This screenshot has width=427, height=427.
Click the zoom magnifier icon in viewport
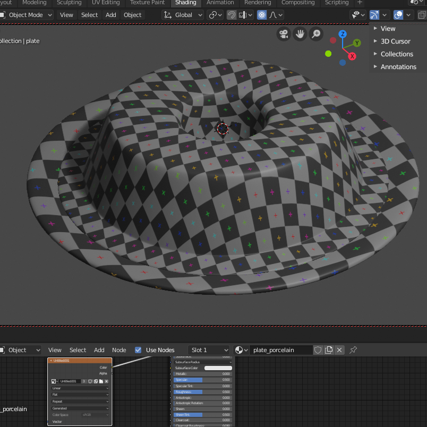click(317, 34)
